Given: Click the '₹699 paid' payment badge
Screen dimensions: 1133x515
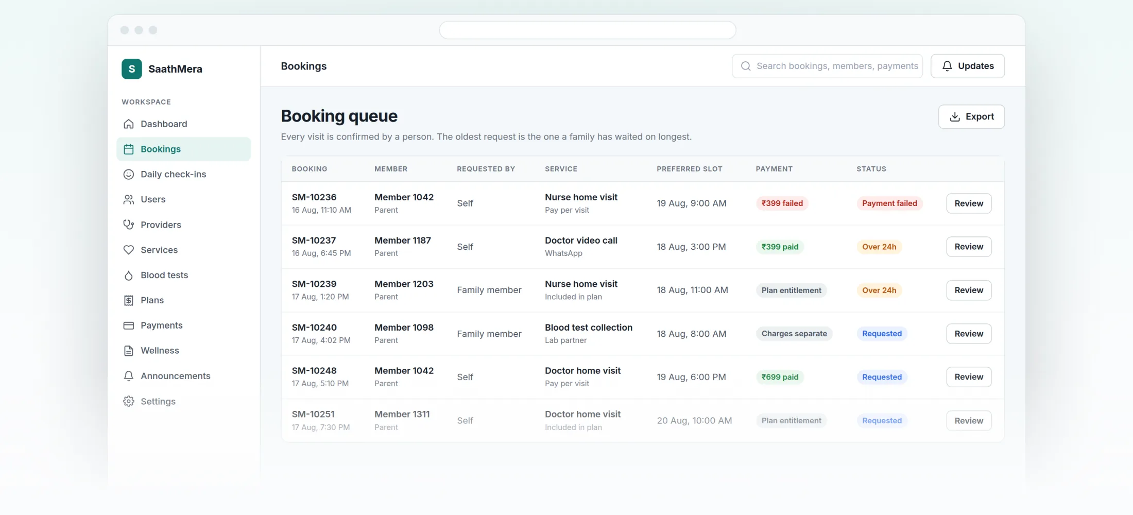Looking at the screenshot, I should point(780,377).
